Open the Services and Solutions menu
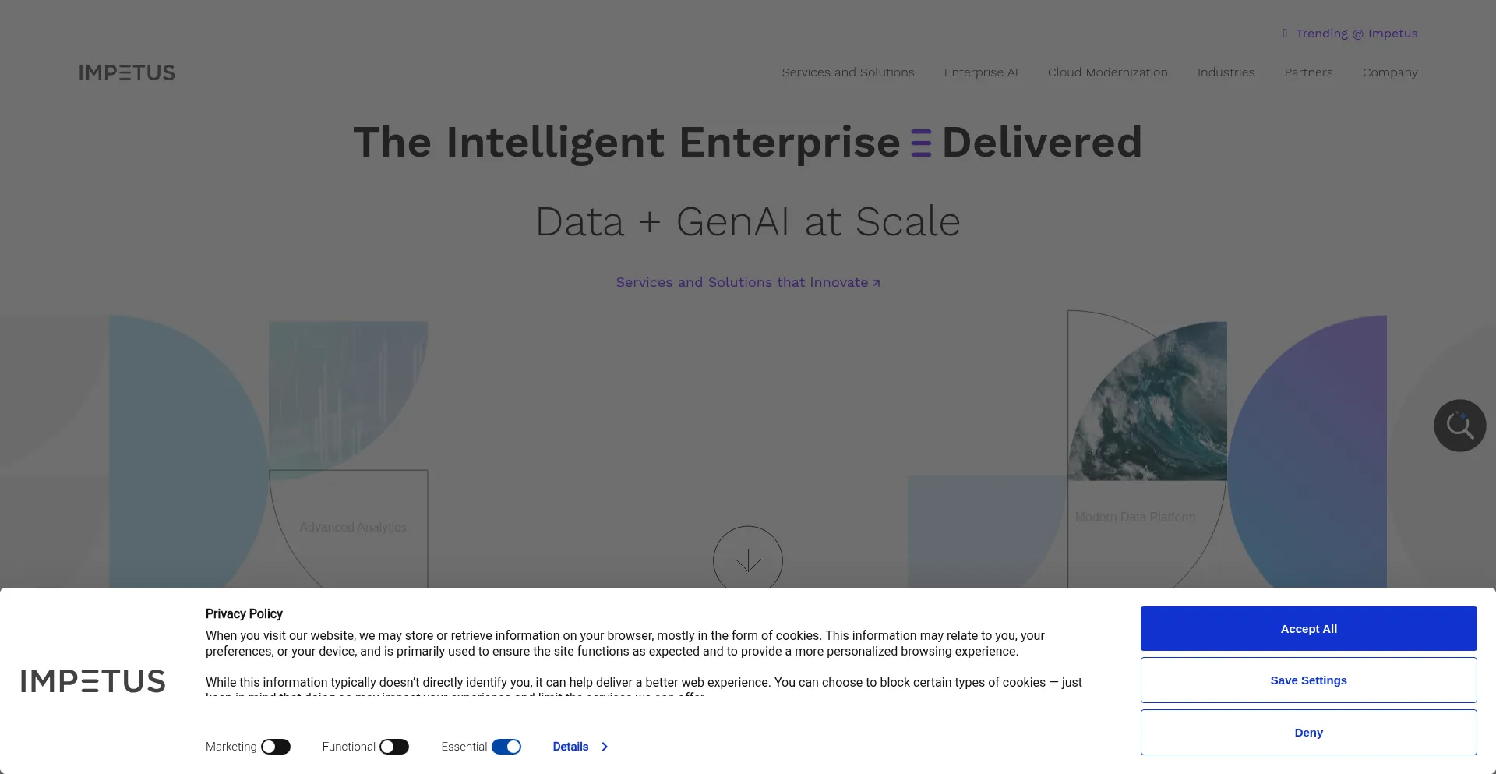 (x=848, y=72)
